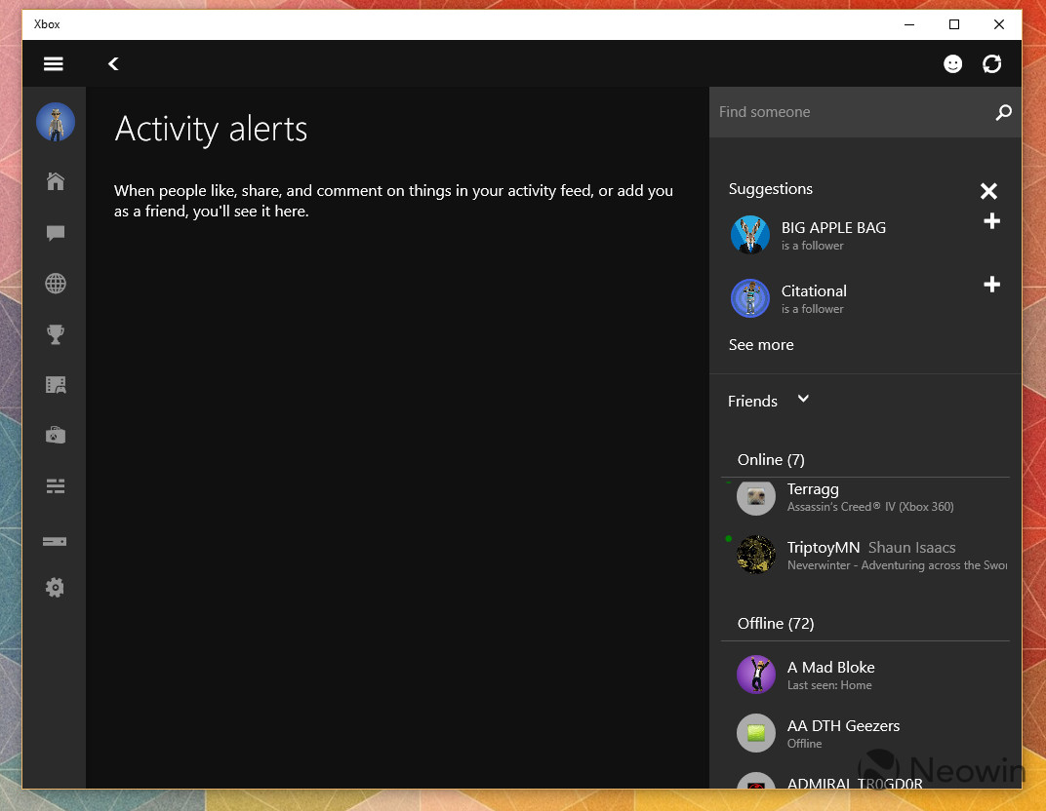Select friend TriptoyMN

coord(865,555)
